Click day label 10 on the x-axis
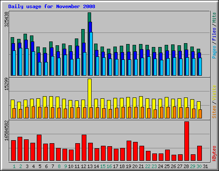Image resolution: width=219 pixels, height=171 pixels. 71,166
